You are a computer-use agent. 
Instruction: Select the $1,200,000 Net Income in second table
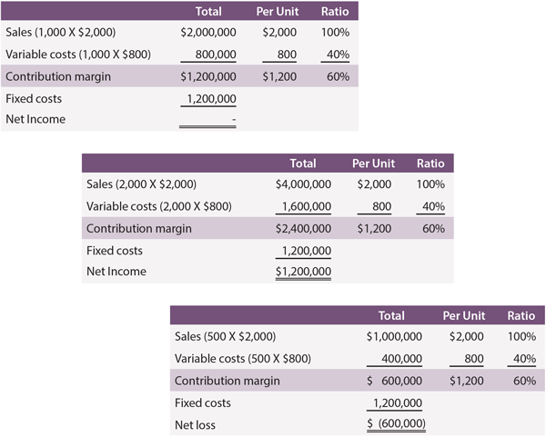coord(303,272)
